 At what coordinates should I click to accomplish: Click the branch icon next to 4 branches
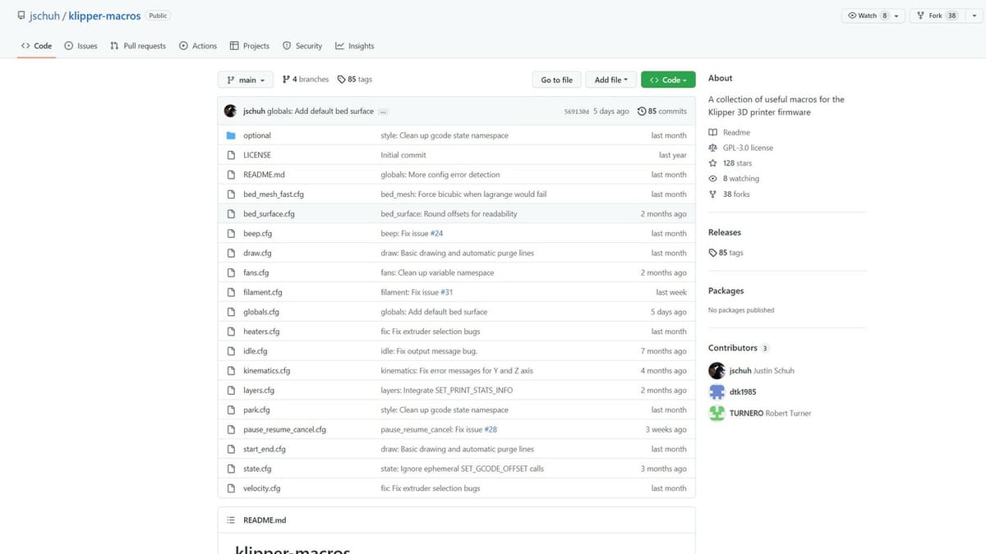click(x=286, y=80)
